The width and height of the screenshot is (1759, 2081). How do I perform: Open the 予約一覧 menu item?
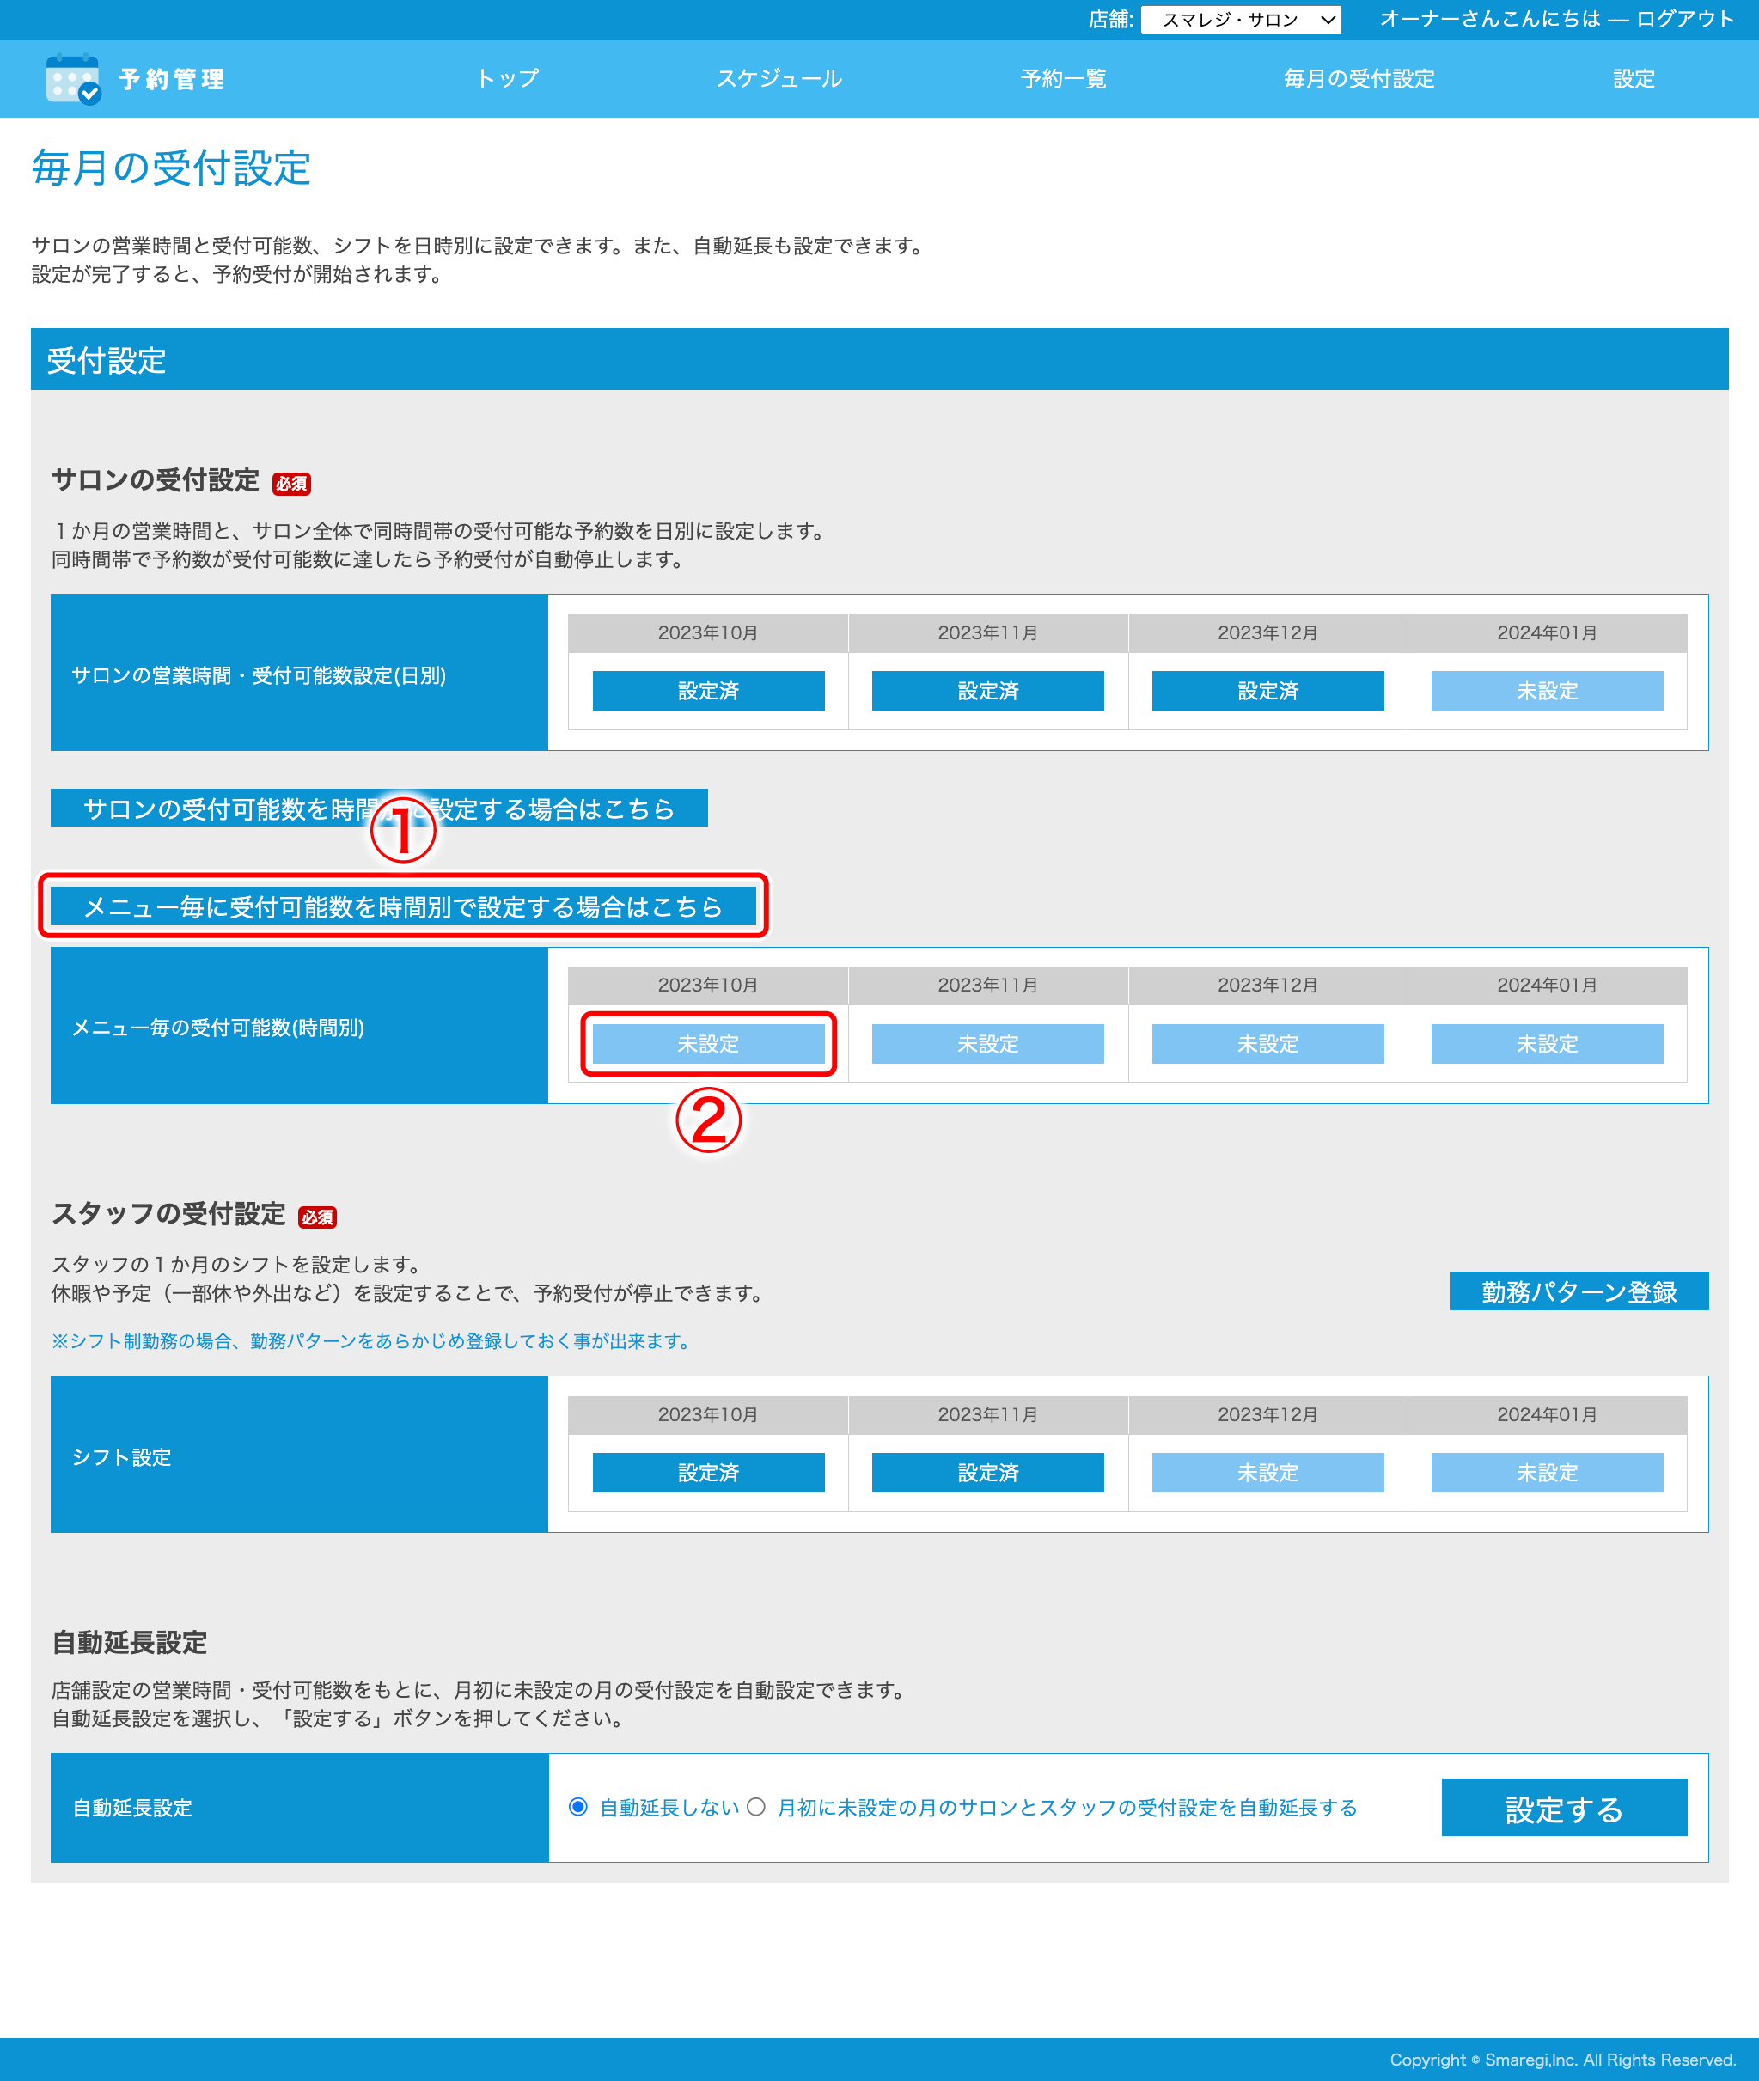[1063, 79]
